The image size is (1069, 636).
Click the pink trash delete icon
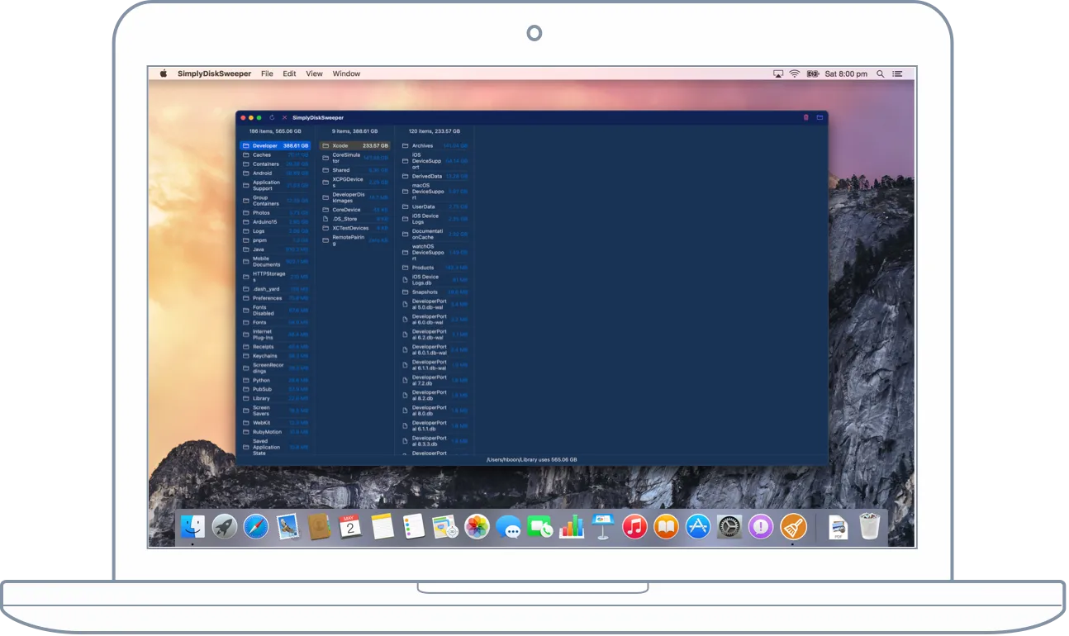coord(806,117)
